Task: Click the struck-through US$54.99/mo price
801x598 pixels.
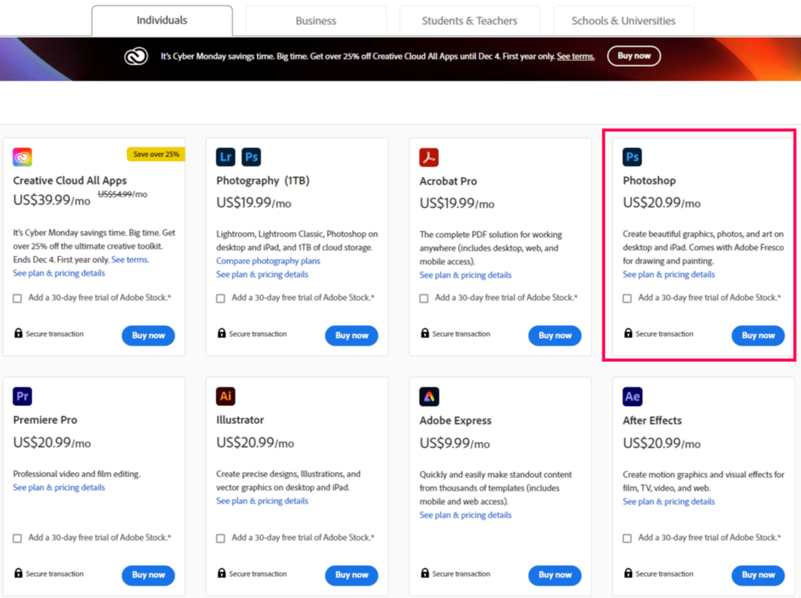Action: click(122, 194)
